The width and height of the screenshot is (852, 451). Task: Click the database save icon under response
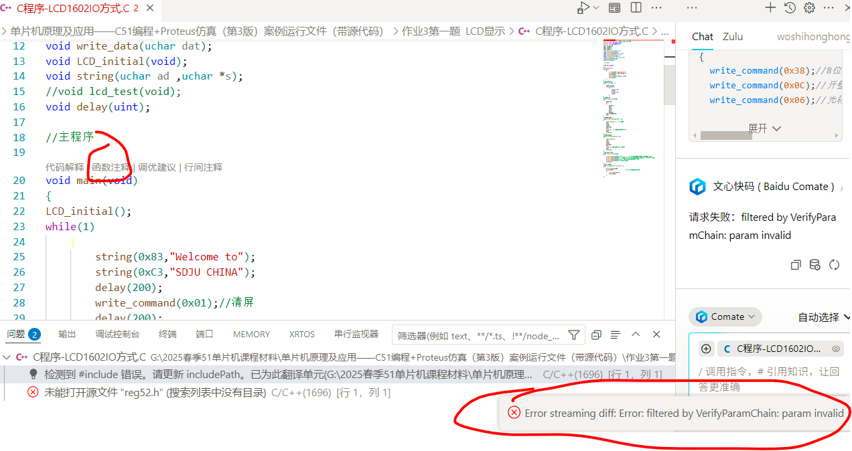click(x=814, y=264)
